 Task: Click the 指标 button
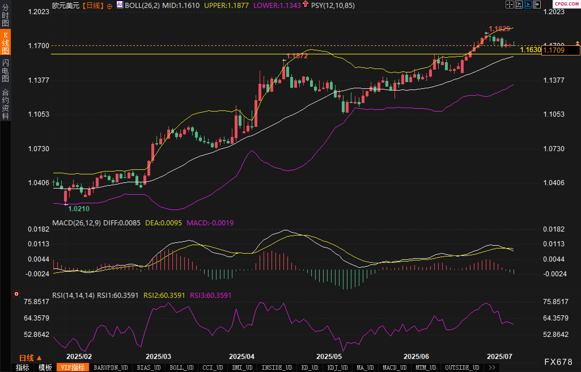(22, 367)
